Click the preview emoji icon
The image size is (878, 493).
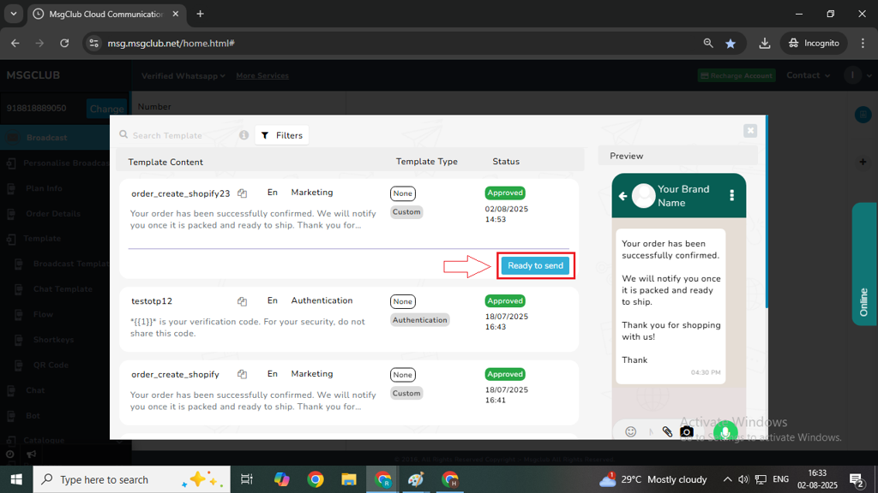(x=630, y=431)
